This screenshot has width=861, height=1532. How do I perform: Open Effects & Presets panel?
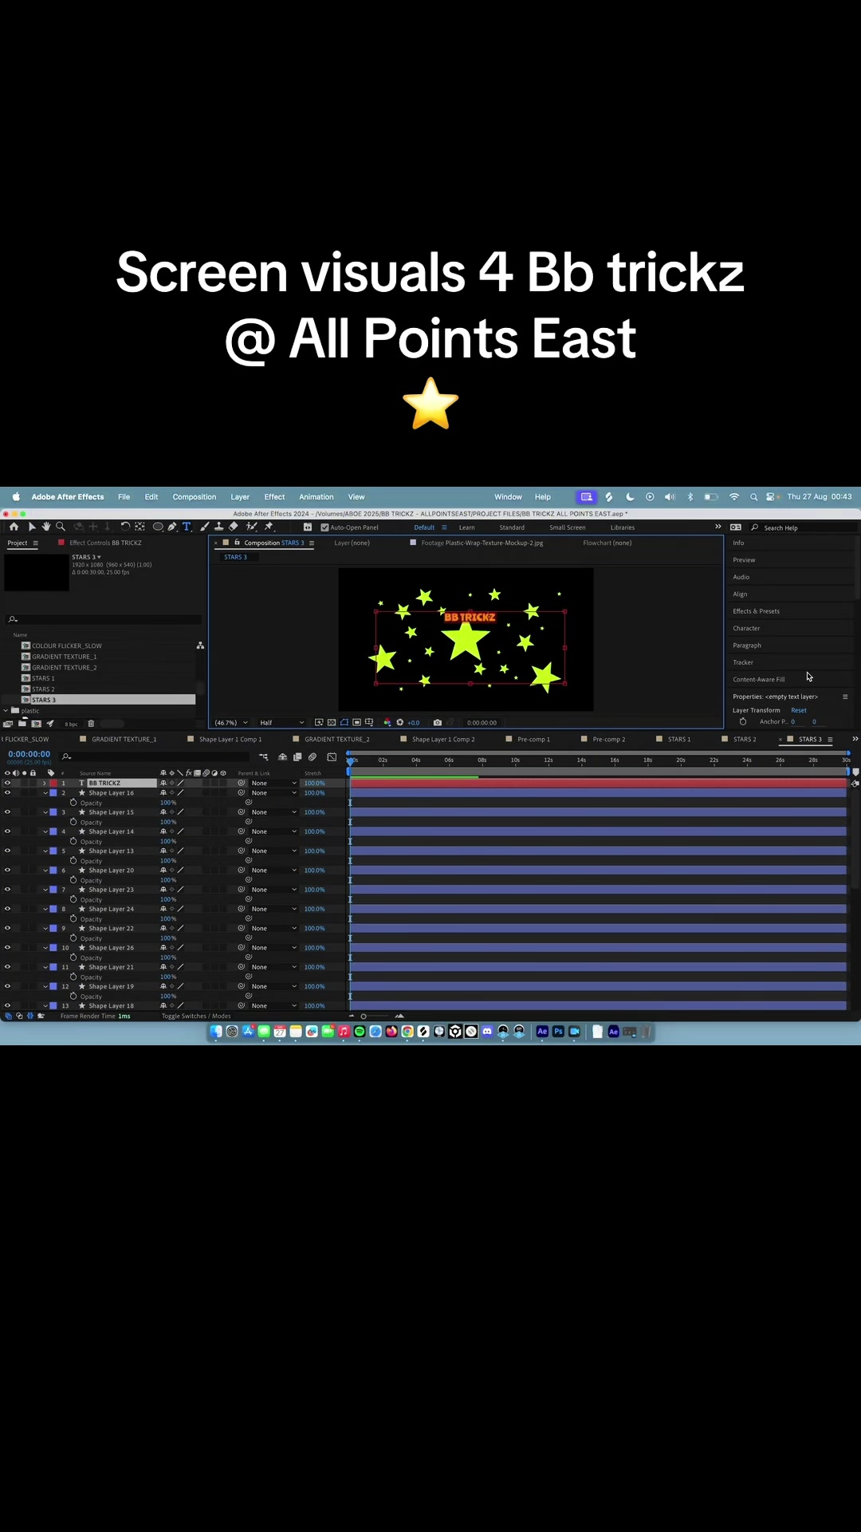click(x=757, y=611)
